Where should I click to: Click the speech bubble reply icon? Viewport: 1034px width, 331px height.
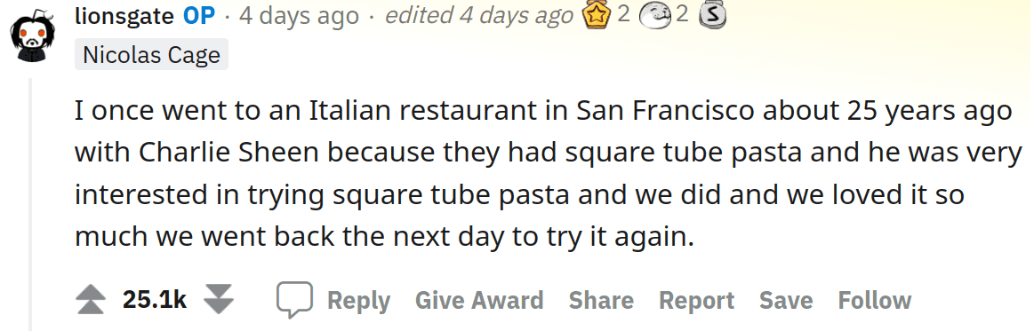click(294, 301)
